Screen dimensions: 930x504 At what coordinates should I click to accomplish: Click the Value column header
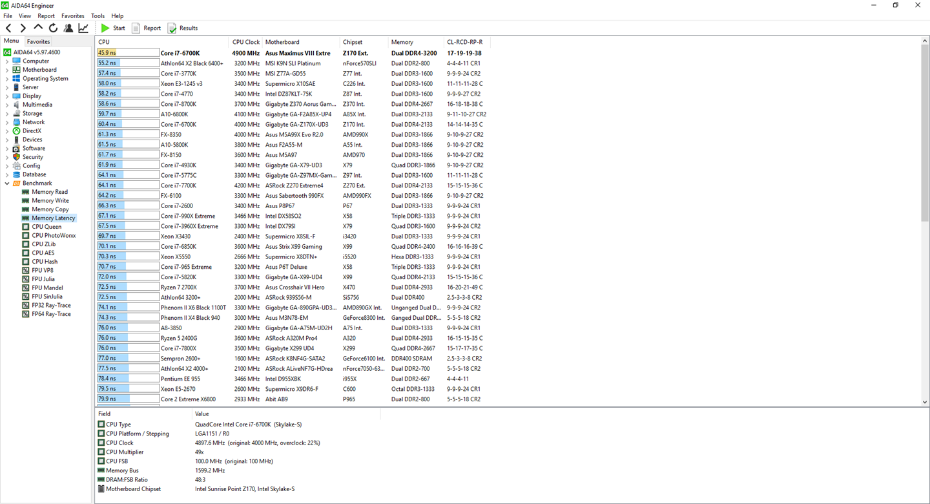click(x=286, y=414)
